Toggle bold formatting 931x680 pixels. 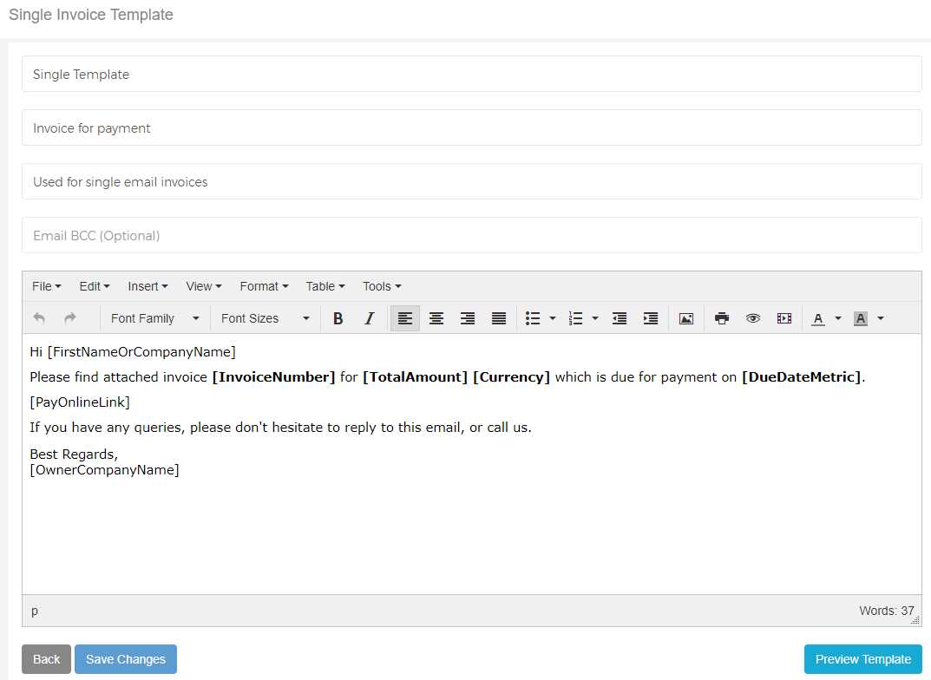pos(338,318)
